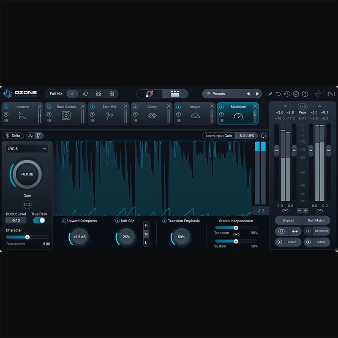This screenshot has width=338, height=338.
Task: Toggle Transient Emphasis power button
Action: (164, 221)
